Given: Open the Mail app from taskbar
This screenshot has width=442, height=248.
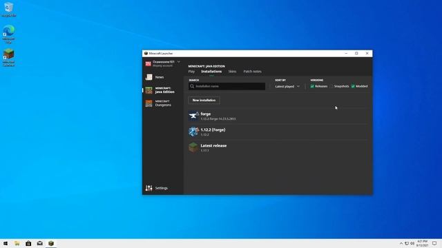Looking at the screenshot, I should tap(40, 243).
